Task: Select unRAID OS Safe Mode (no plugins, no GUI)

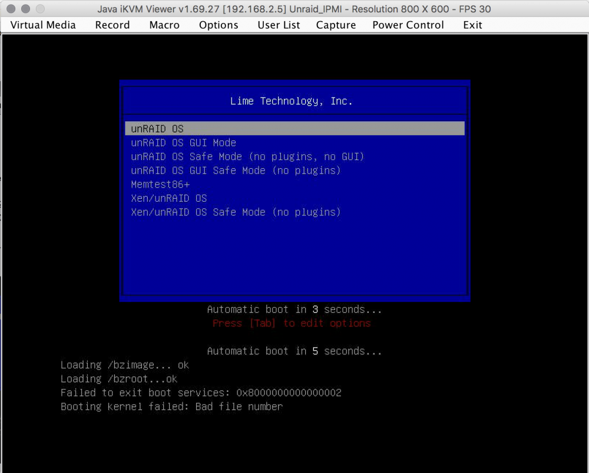Action: 247,156
